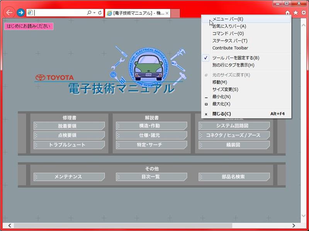
Task: Toggle お気に入りバー(A) menu entry
Action: coord(246,26)
